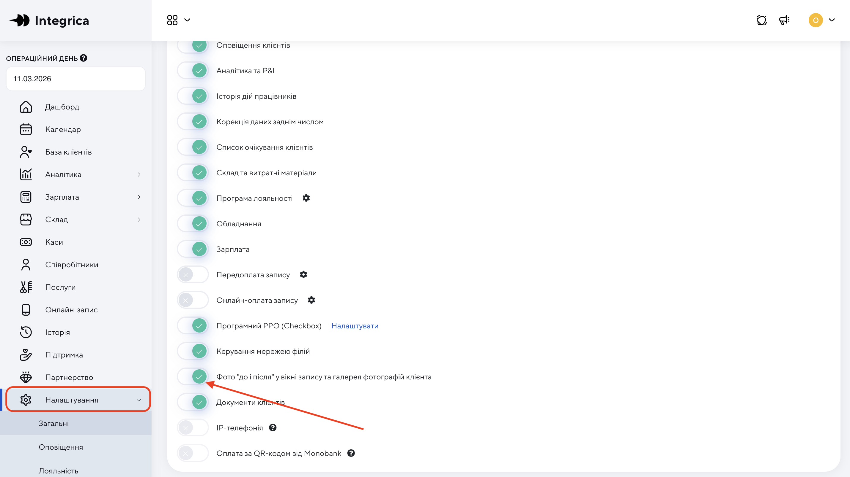This screenshot has height=477, width=850.
Task: Open the user profile avatar dropdown
Action: 821,20
